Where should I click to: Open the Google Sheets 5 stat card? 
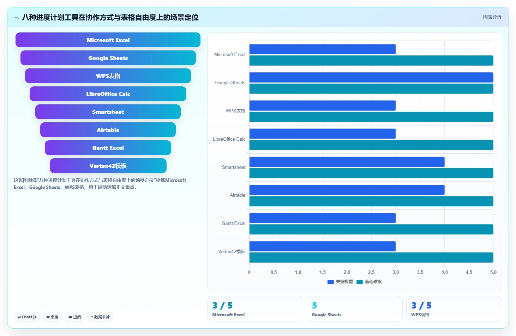355,309
